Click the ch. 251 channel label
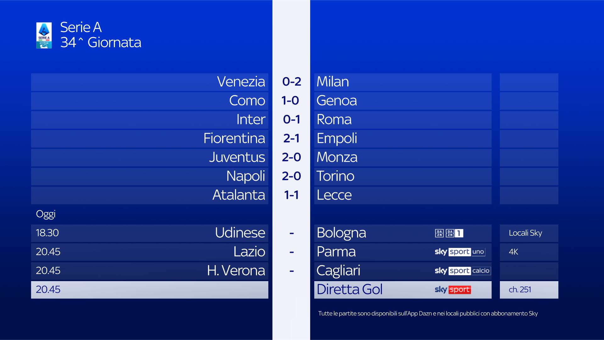The height and width of the screenshot is (340, 604). tap(520, 290)
